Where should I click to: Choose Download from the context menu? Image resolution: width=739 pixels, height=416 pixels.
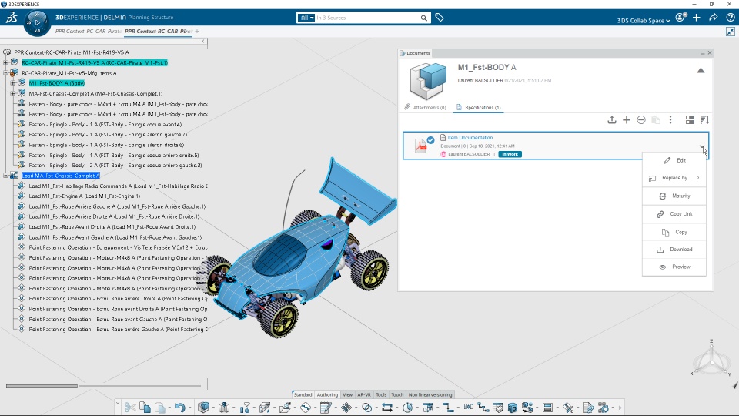tap(674, 249)
